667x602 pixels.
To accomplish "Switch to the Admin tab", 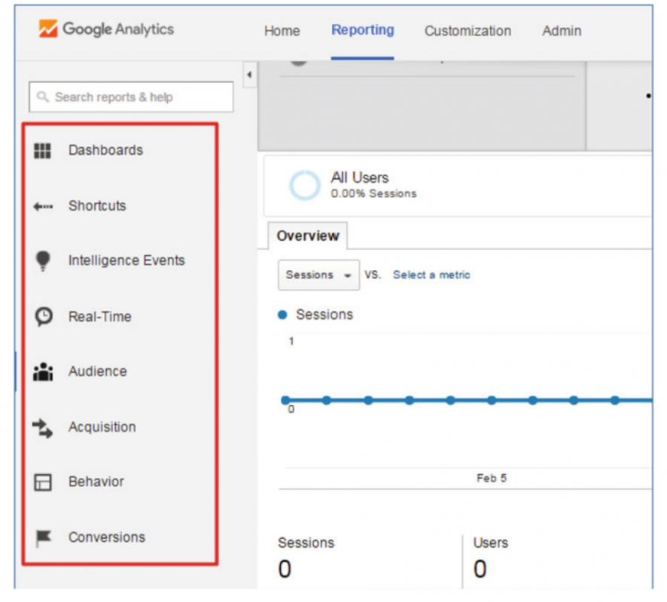I will click(x=562, y=31).
